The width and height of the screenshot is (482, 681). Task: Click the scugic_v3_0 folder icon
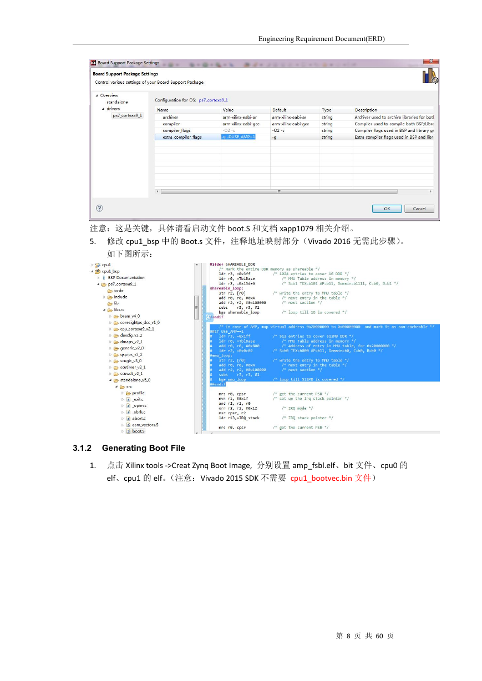116,360
